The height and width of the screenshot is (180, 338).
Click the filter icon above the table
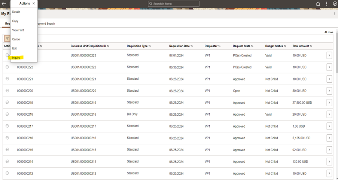pyautogui.click(x=7, y=39)
